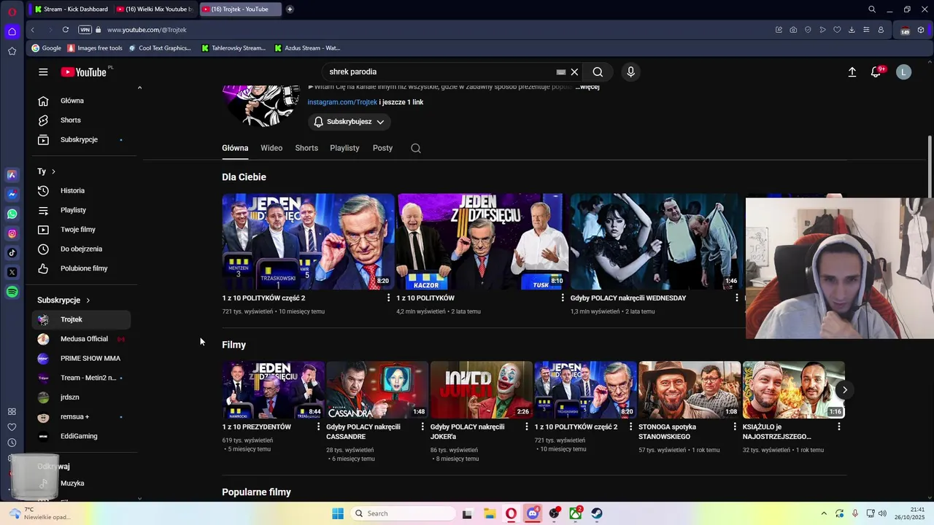Open the Tahlerovsky Stream bookmark
Image resolution: width=934 pixels, height=525 pixels.
[x=233, y=48]
